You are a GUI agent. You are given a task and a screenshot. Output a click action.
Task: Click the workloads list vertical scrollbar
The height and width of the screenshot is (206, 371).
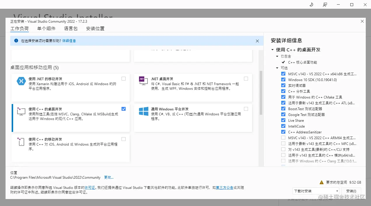click(x=261, y=93)
